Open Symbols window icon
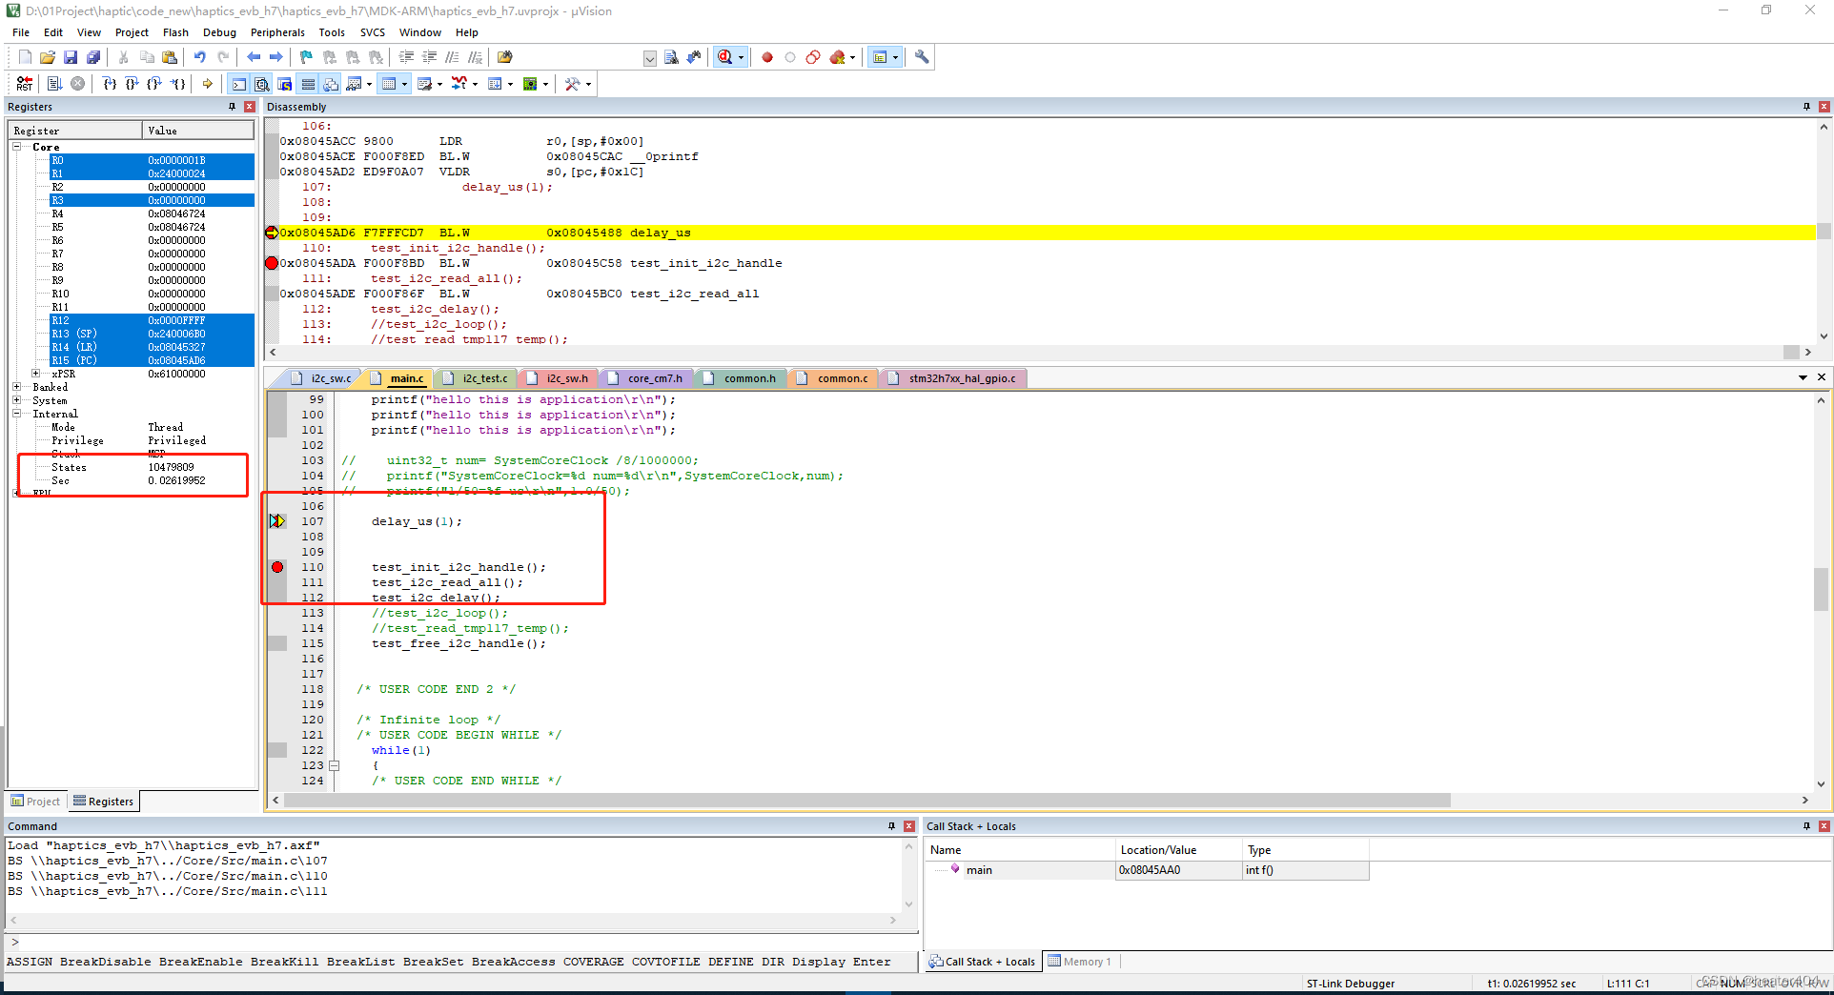The width and height of the screenshot is (1834, 995). [284, 84]
